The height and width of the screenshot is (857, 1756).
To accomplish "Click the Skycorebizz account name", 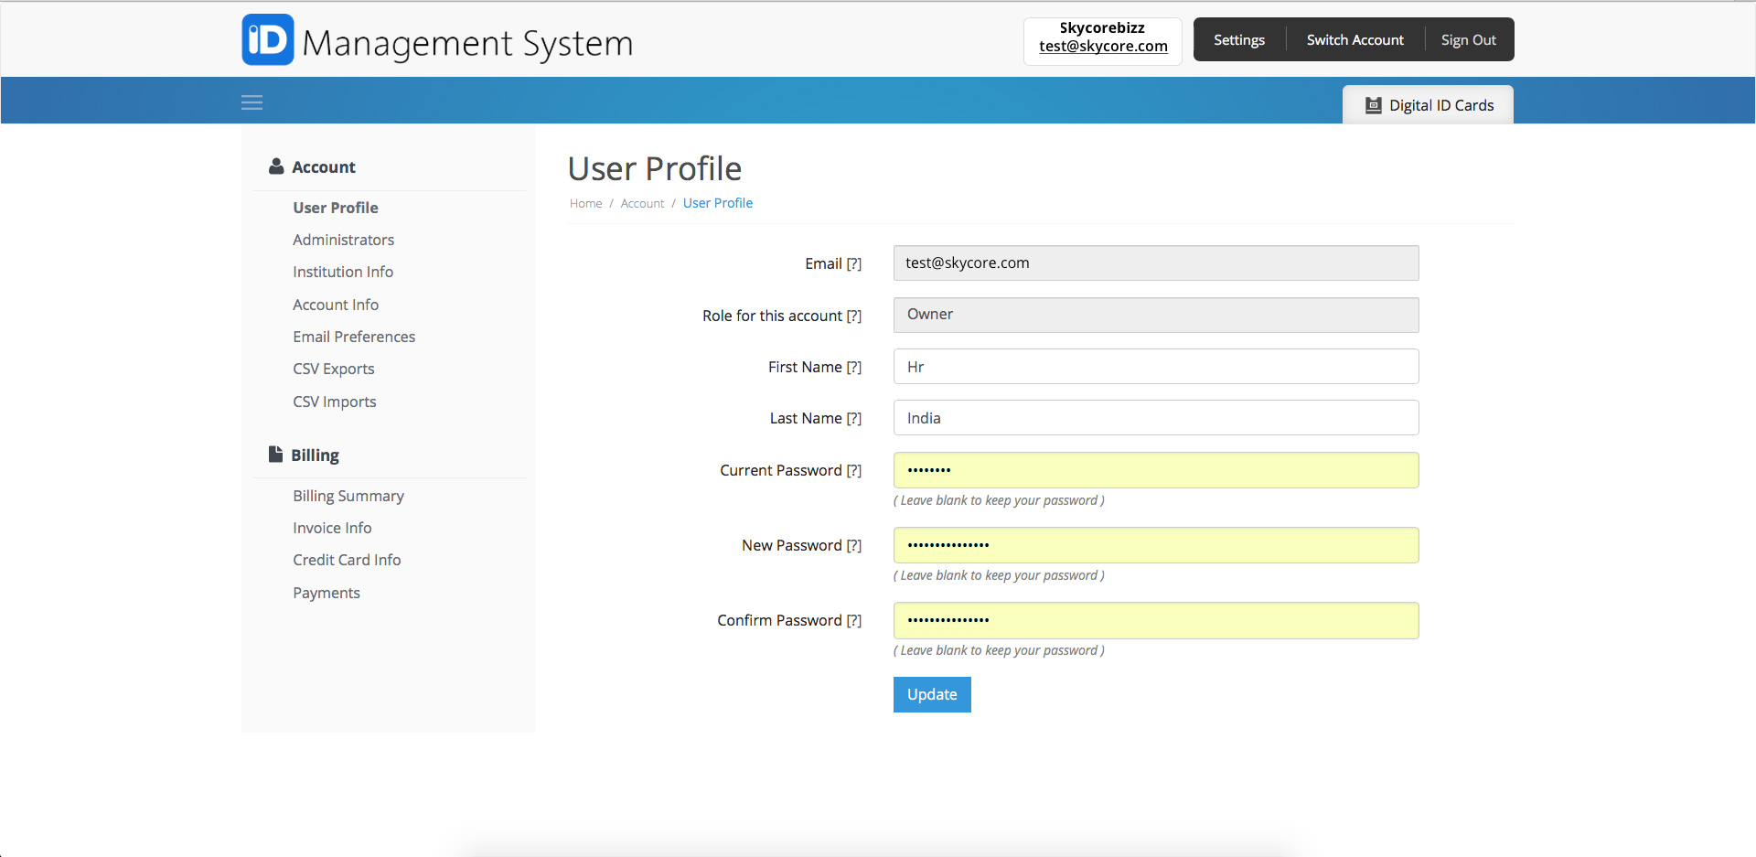I will click(x=1102, y=27).
